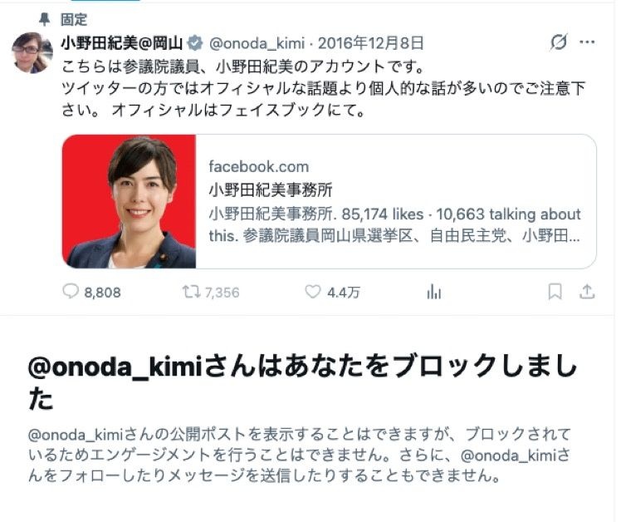Open the facebook.com link card
The image size is (621, 522).
coord(329,201)
